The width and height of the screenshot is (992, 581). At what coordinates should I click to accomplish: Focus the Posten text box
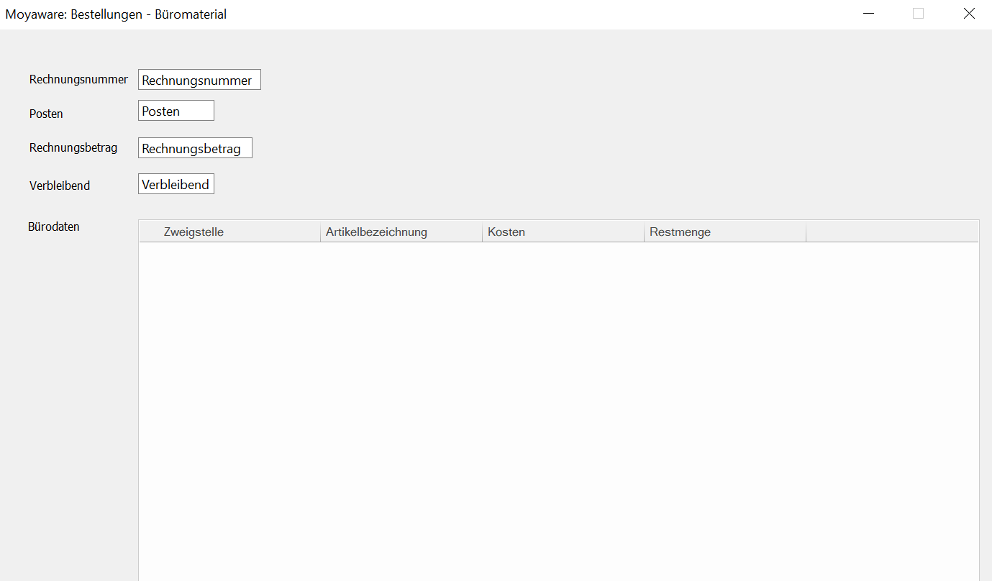(176, 111)
